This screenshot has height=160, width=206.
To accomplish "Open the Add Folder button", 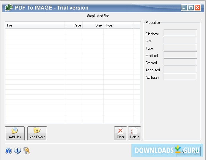I will pyautogui.click(x=37, y=133).
